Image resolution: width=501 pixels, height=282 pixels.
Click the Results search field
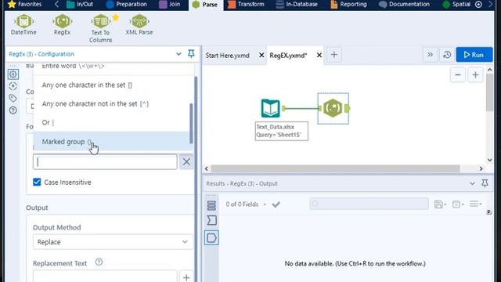[369, 204]
